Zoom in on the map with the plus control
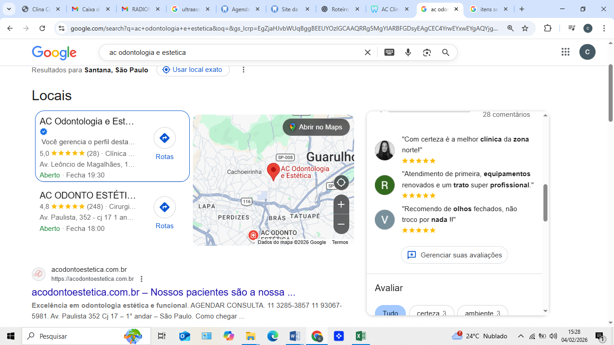 click(x=341, y=205)
